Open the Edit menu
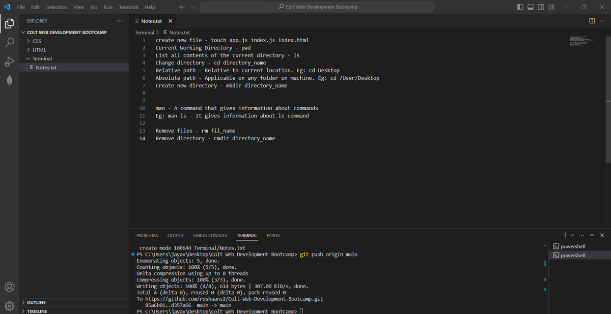The image size is (611, 314). click(36, 7)
